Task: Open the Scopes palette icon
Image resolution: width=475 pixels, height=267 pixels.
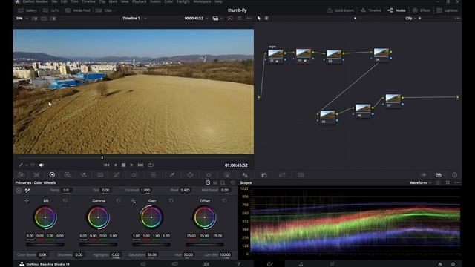Action: (x=439, y=175)
